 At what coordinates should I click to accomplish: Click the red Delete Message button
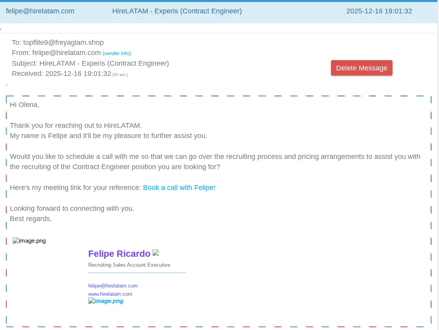click(x=361, y=68)
